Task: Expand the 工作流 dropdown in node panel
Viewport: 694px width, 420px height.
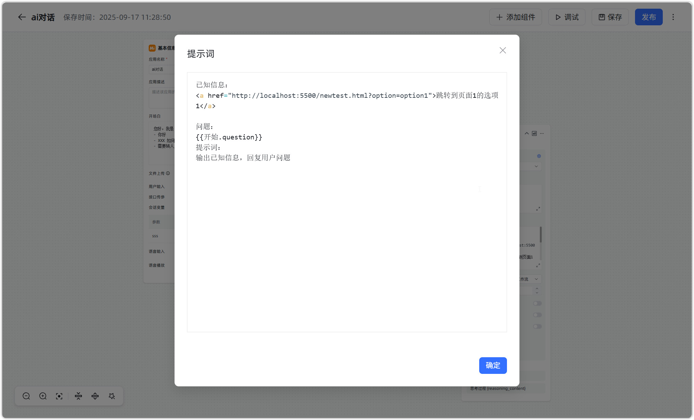Action: tap(536, 279)
